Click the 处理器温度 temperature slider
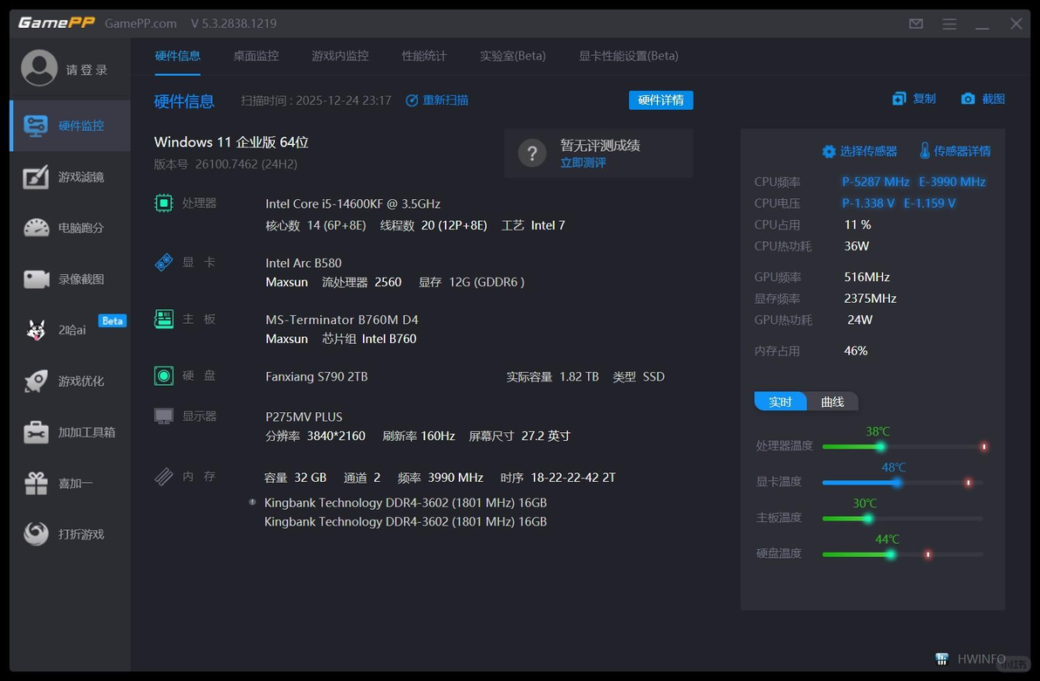 tap(903, 447)
